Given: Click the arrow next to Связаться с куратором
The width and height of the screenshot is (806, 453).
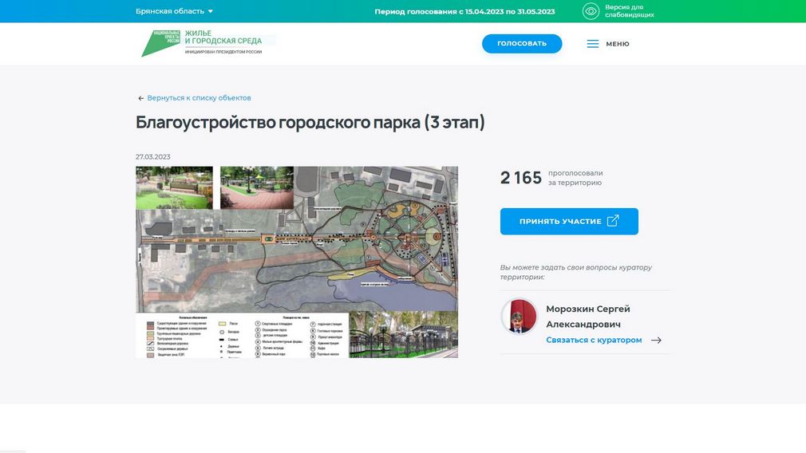Looking at the screenshot, I should tap(656, 340).
